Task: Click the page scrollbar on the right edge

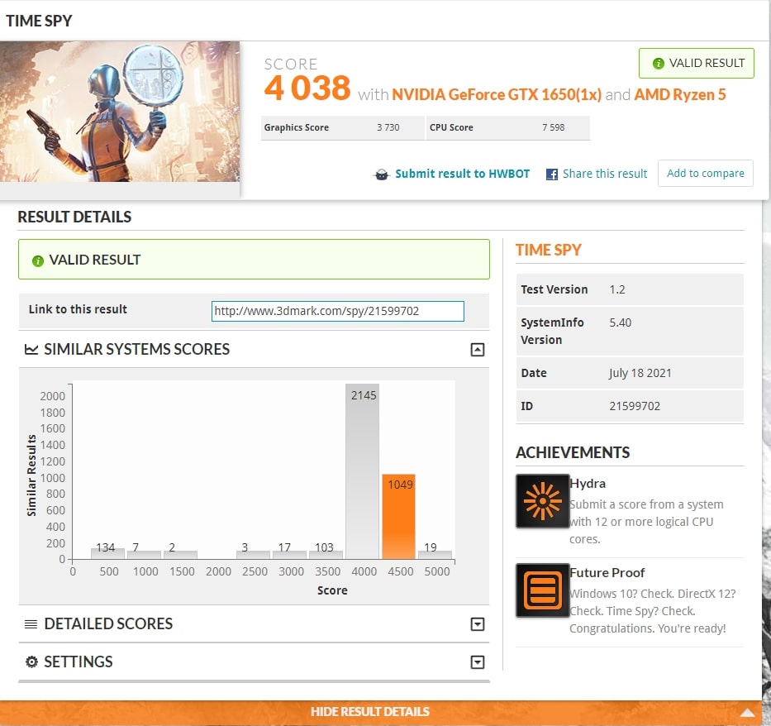Action: [x=767, y=364]
